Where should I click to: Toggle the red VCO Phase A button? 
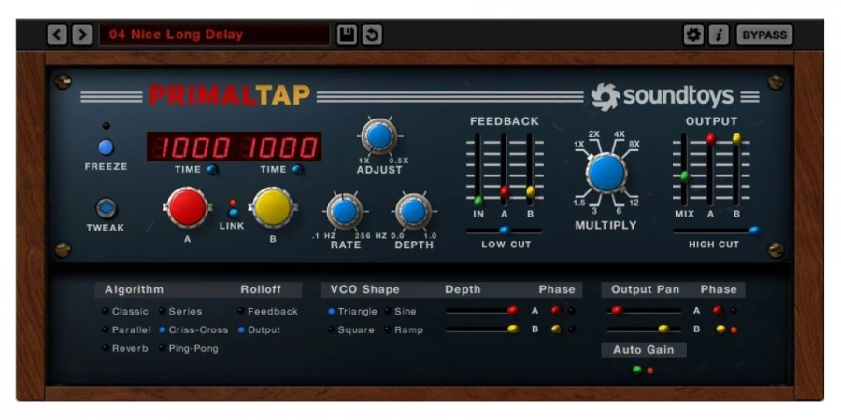pos(556,310)
